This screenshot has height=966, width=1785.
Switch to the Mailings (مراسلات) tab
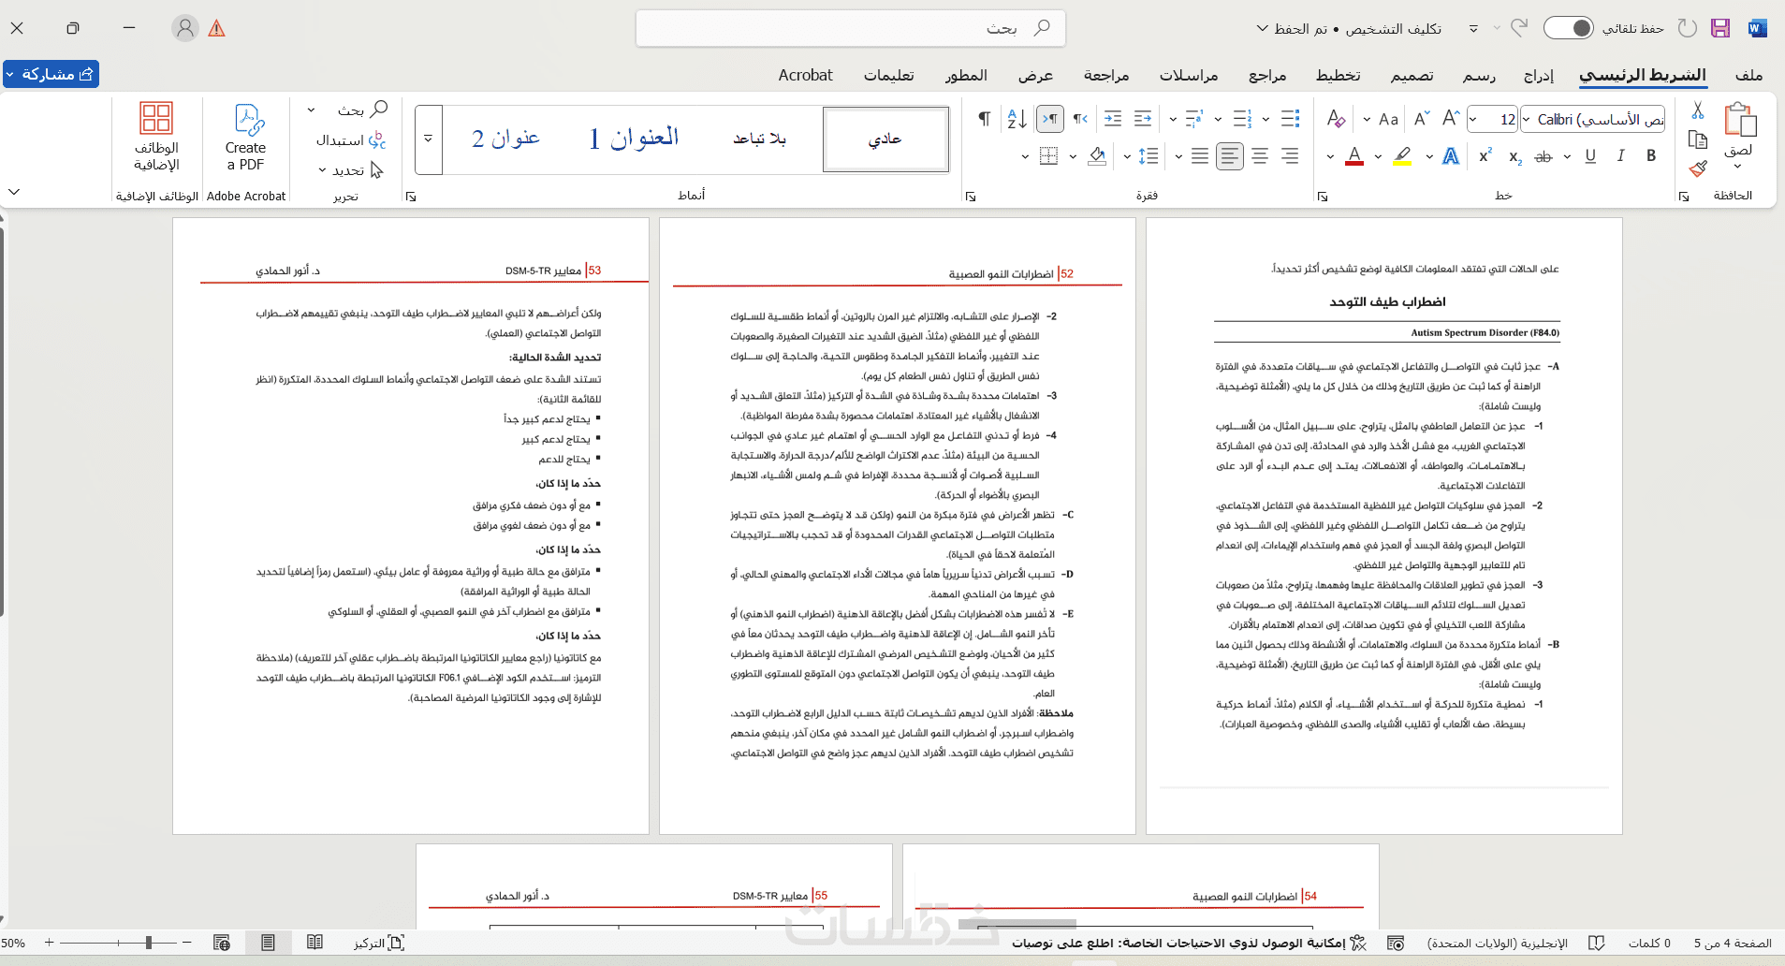tap(1189, 75)
